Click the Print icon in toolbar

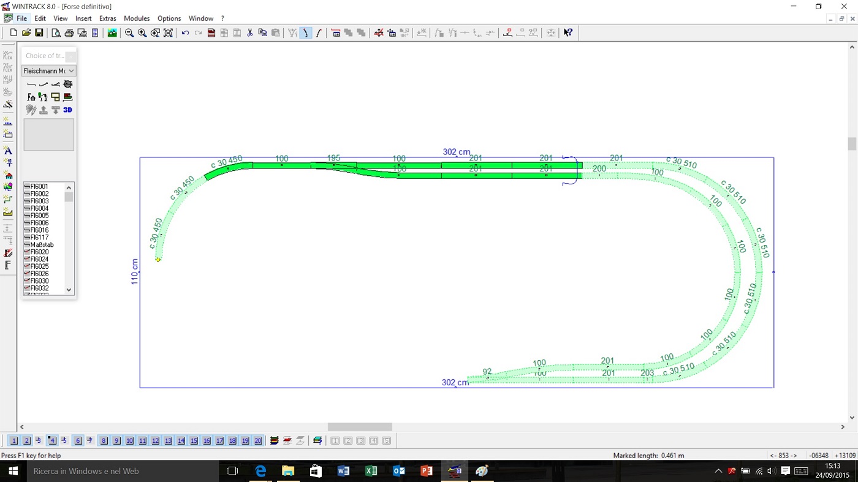tap(69, 33)
